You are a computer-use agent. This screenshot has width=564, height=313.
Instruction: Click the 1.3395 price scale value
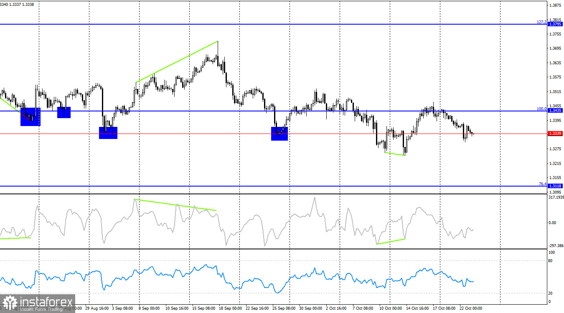[x=556, y=120]
